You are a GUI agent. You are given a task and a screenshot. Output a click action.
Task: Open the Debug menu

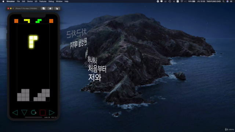[51, 1]
